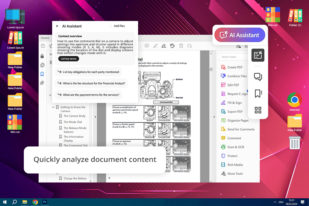Open the grid view icon in floating sidebar
The image size is (309, 206).
pyautogui.click(x=258, y=110)
